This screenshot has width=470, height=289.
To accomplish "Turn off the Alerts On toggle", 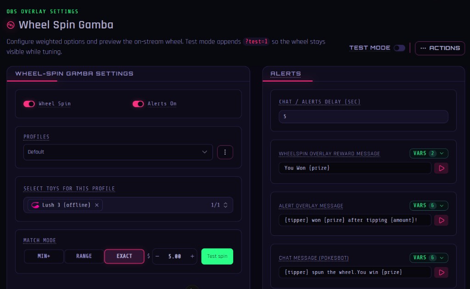I will pyautogui.click(x=138, y=104).
